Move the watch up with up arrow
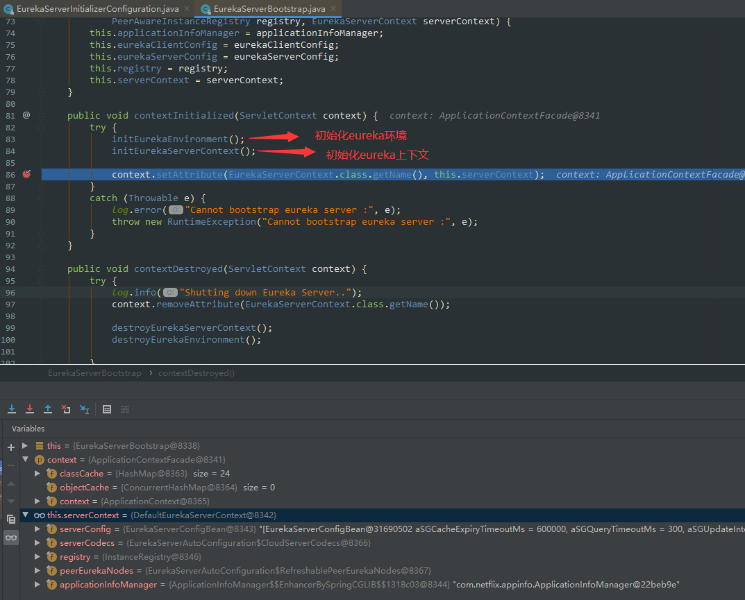The height and width of the screenshot is (600, 745). (x=11, y=483)
